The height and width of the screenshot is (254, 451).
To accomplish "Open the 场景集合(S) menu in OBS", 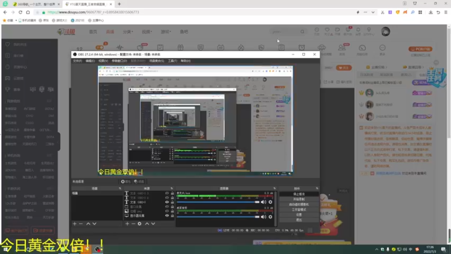I will click(157, 61).
